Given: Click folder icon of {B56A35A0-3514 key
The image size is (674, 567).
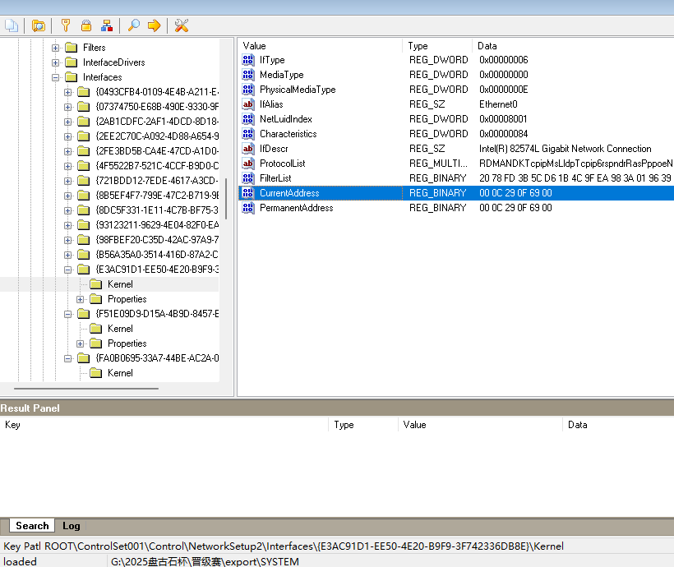Looking at the screenshot, I should [x=83, y=255].
